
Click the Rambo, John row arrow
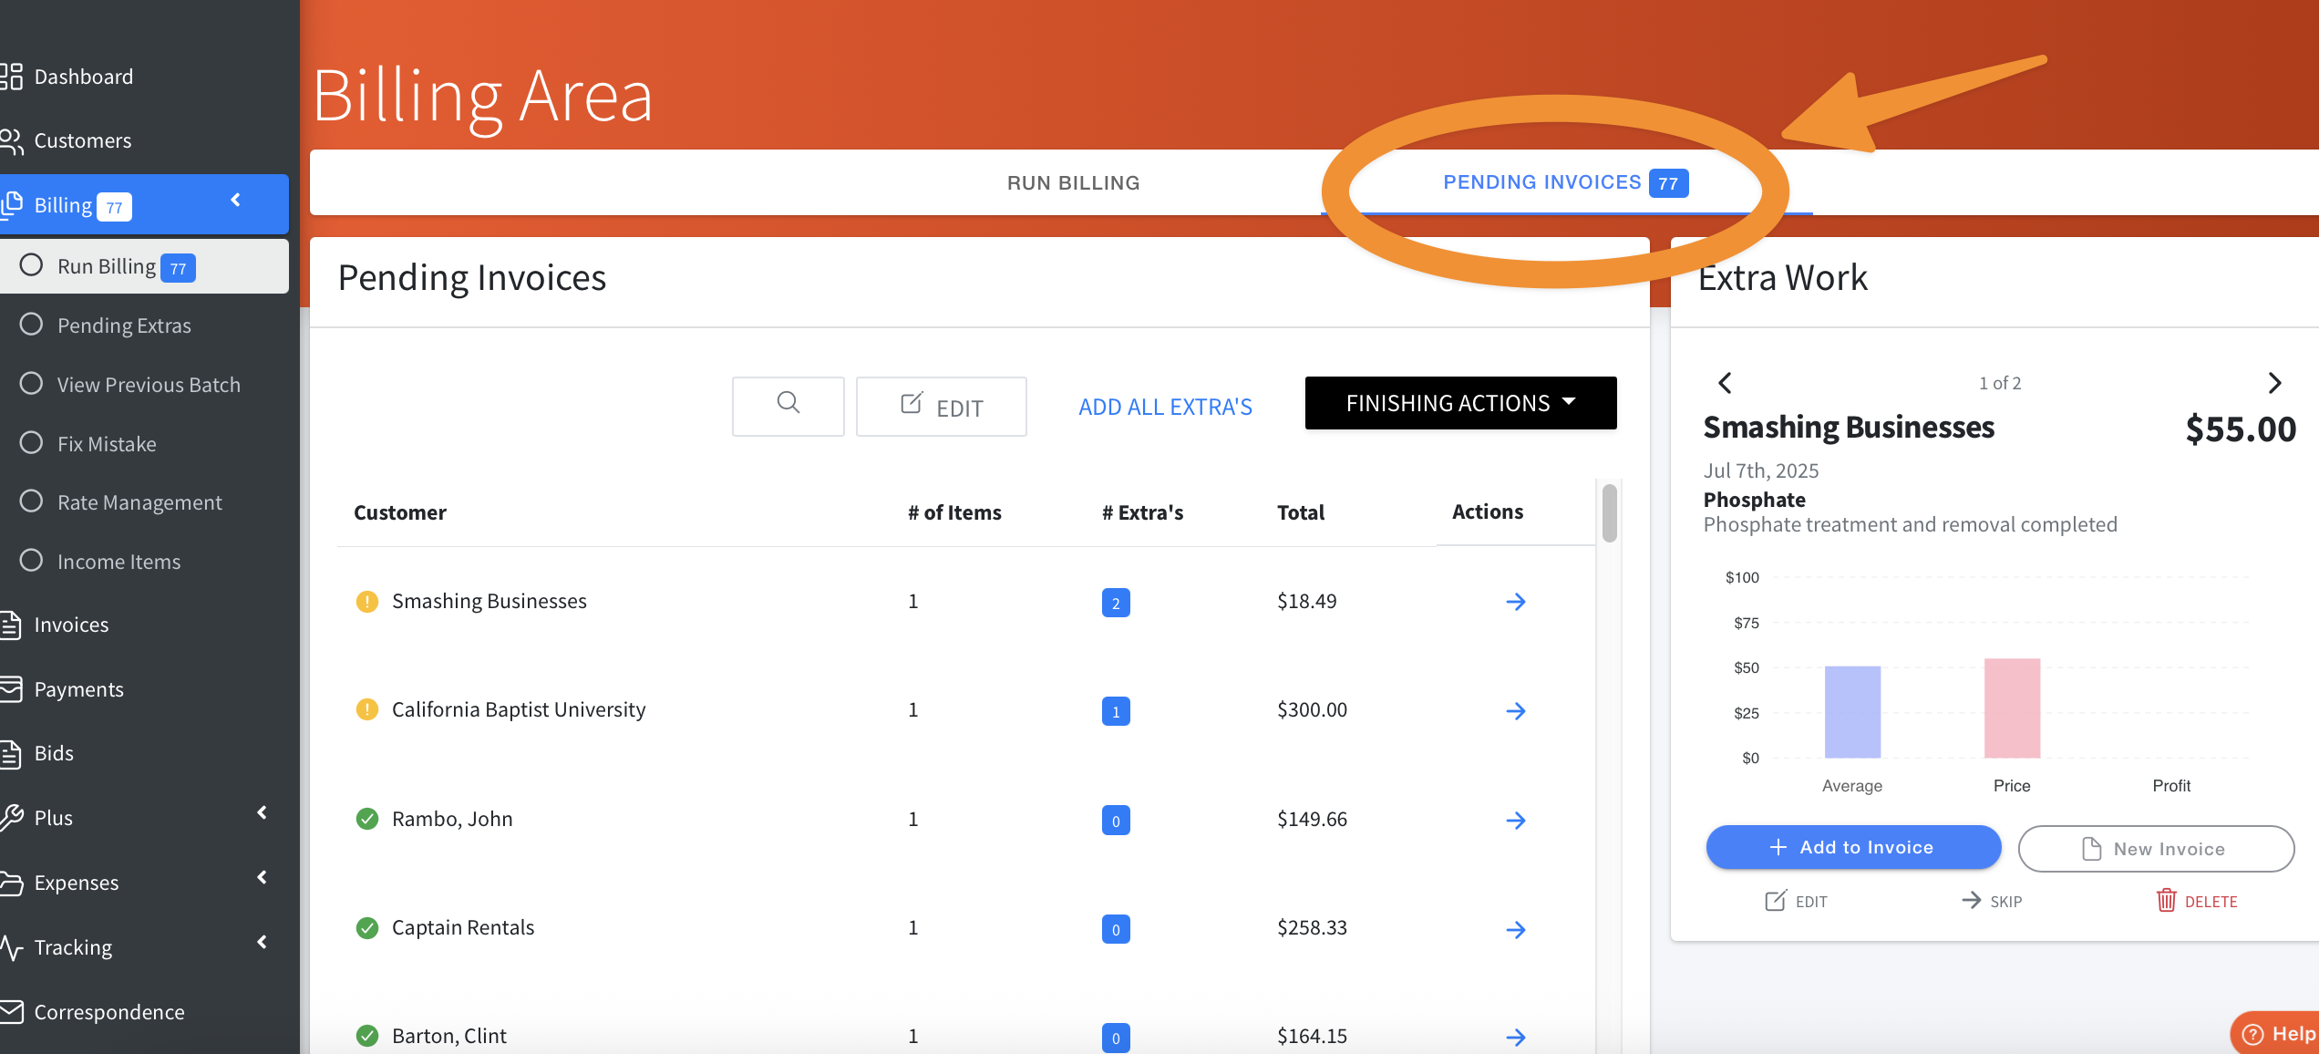(x=1515, y=821)
